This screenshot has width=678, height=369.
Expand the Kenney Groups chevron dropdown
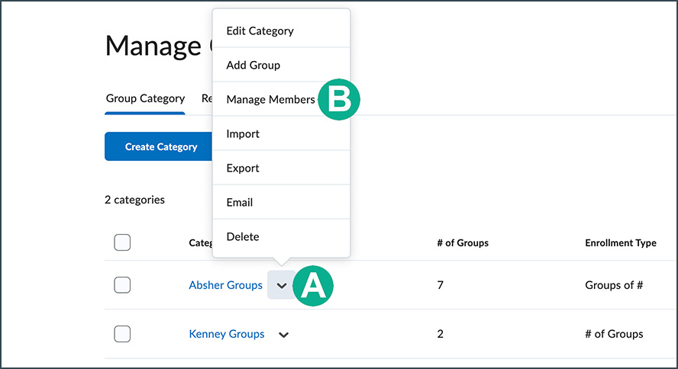(284, 335)
